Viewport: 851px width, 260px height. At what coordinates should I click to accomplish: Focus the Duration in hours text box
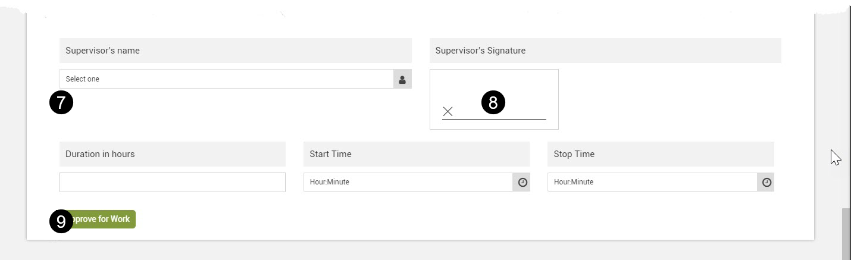click(x=173, y=182)
